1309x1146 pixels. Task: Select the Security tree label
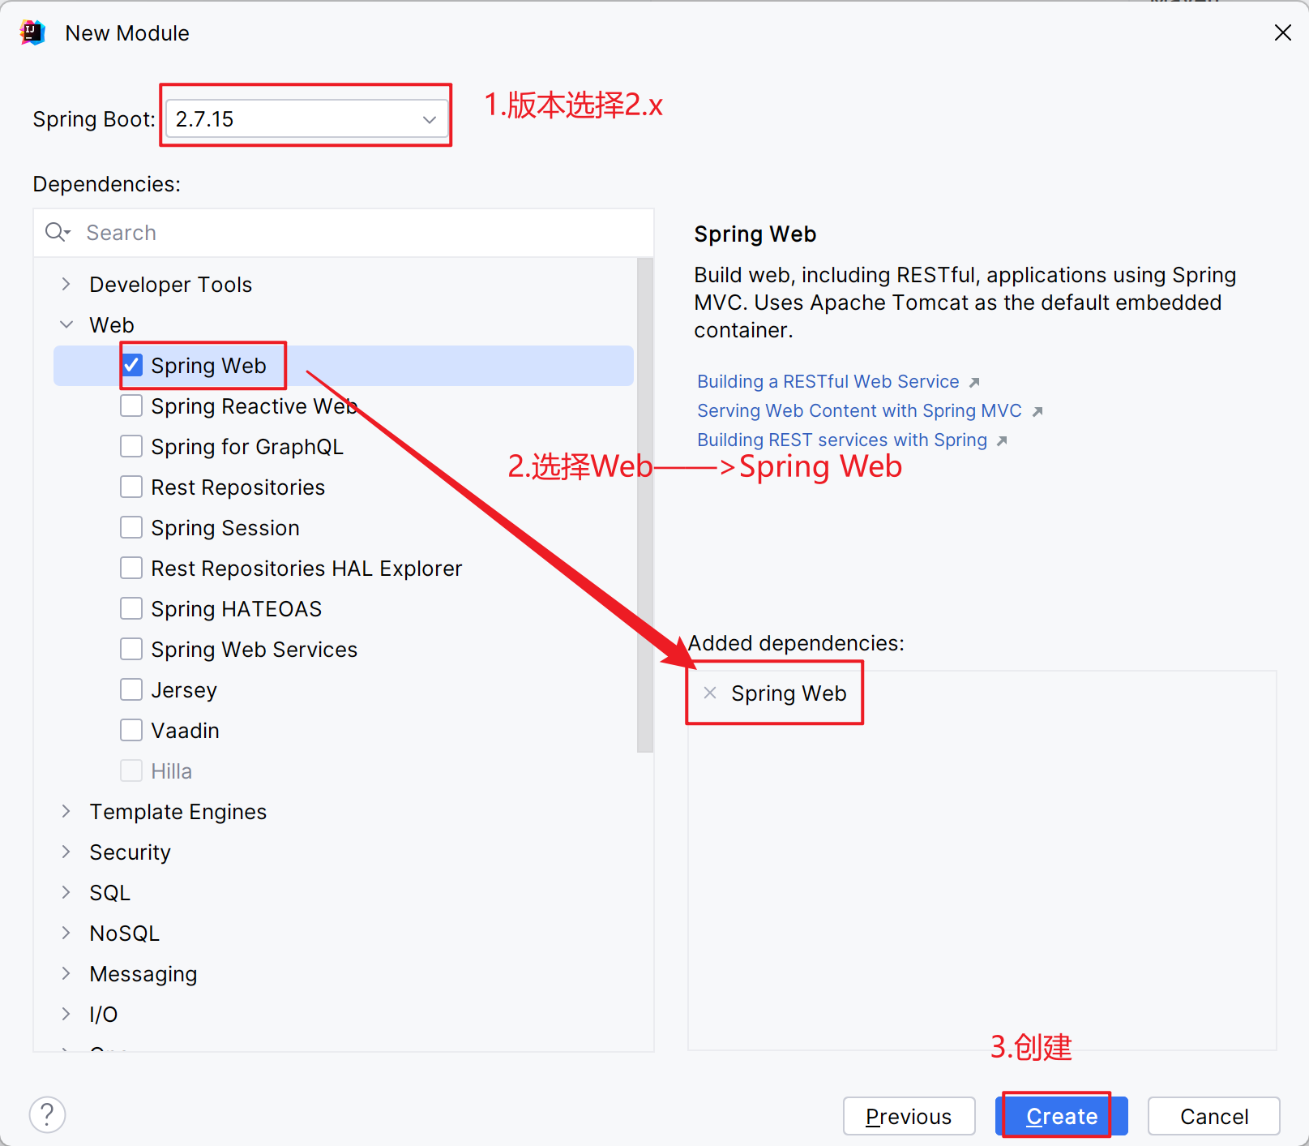point(130,852)
